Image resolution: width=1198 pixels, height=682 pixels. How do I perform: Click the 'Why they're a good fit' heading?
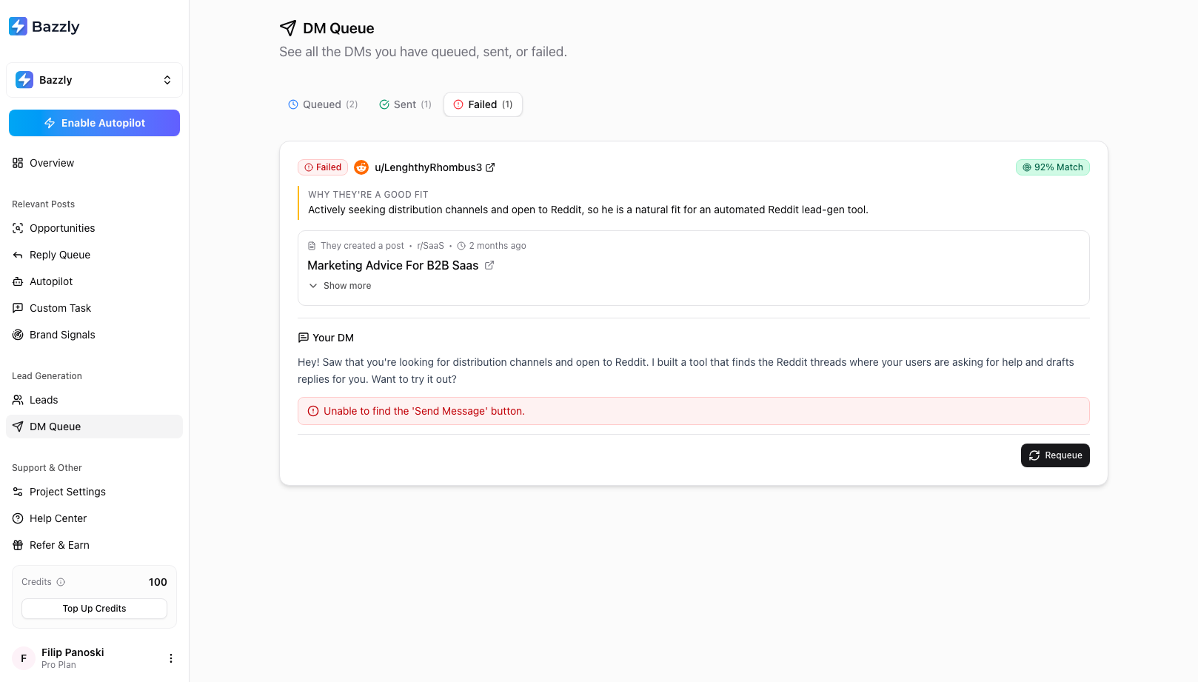368,195
